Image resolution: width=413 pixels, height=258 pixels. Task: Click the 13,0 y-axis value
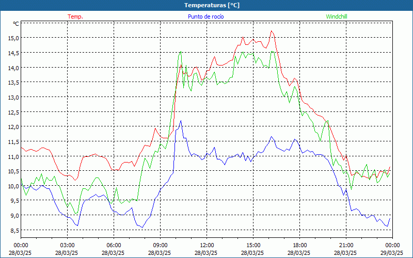pyautogui.click(x=14, y=98)
